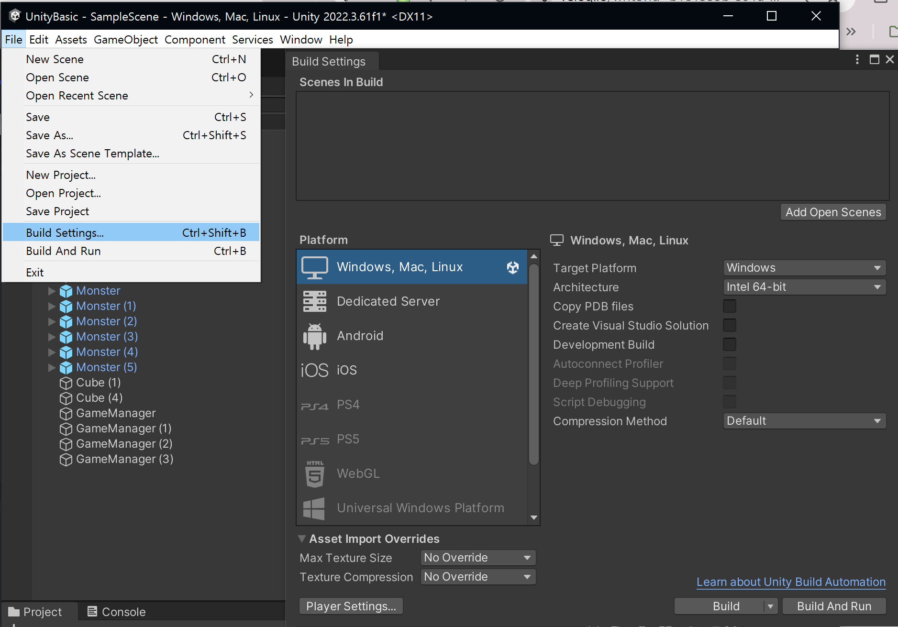The image size is (898, 627).
Task: Click the Unity logo icon in title bar
Action: (x=15, y=16)
